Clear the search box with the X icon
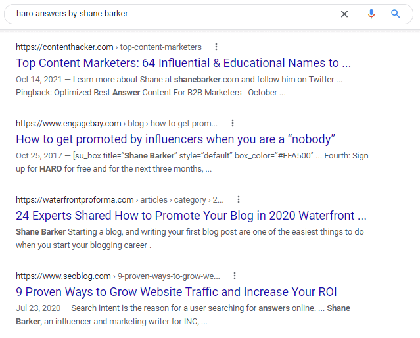The image size is (420, 338). point(344,14)
